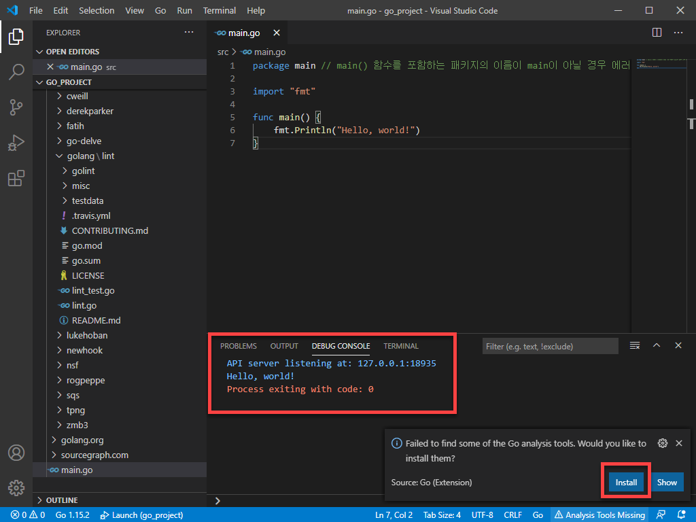This screenshot has width=696, height=522.
Task: Open the notifications bell in status bar
Action: point(682,515)
